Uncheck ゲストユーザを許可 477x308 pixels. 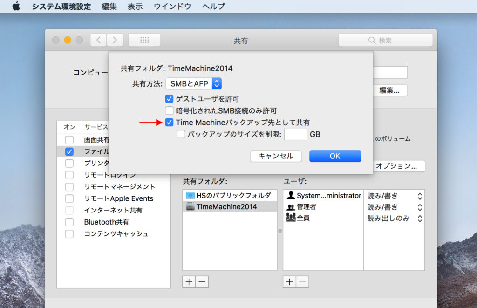169,99
